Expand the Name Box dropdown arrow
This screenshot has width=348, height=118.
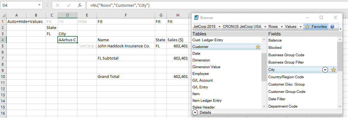pyautogui.click(x=39, y=5)
